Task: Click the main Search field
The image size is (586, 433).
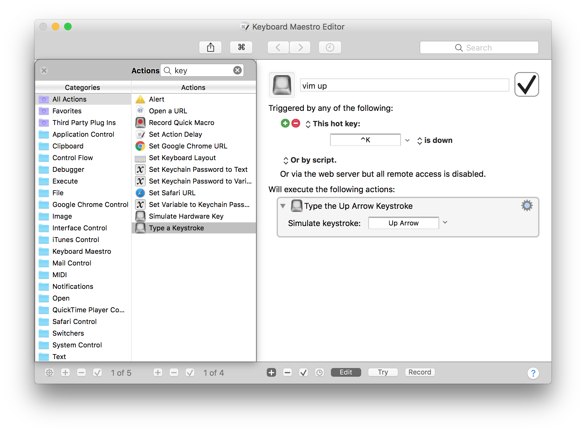Action: pos(479,47)
